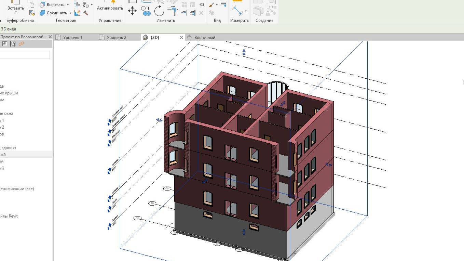Click the paint brush icon in View panel
Screen dimensions: 464x261
coord(211,5)
